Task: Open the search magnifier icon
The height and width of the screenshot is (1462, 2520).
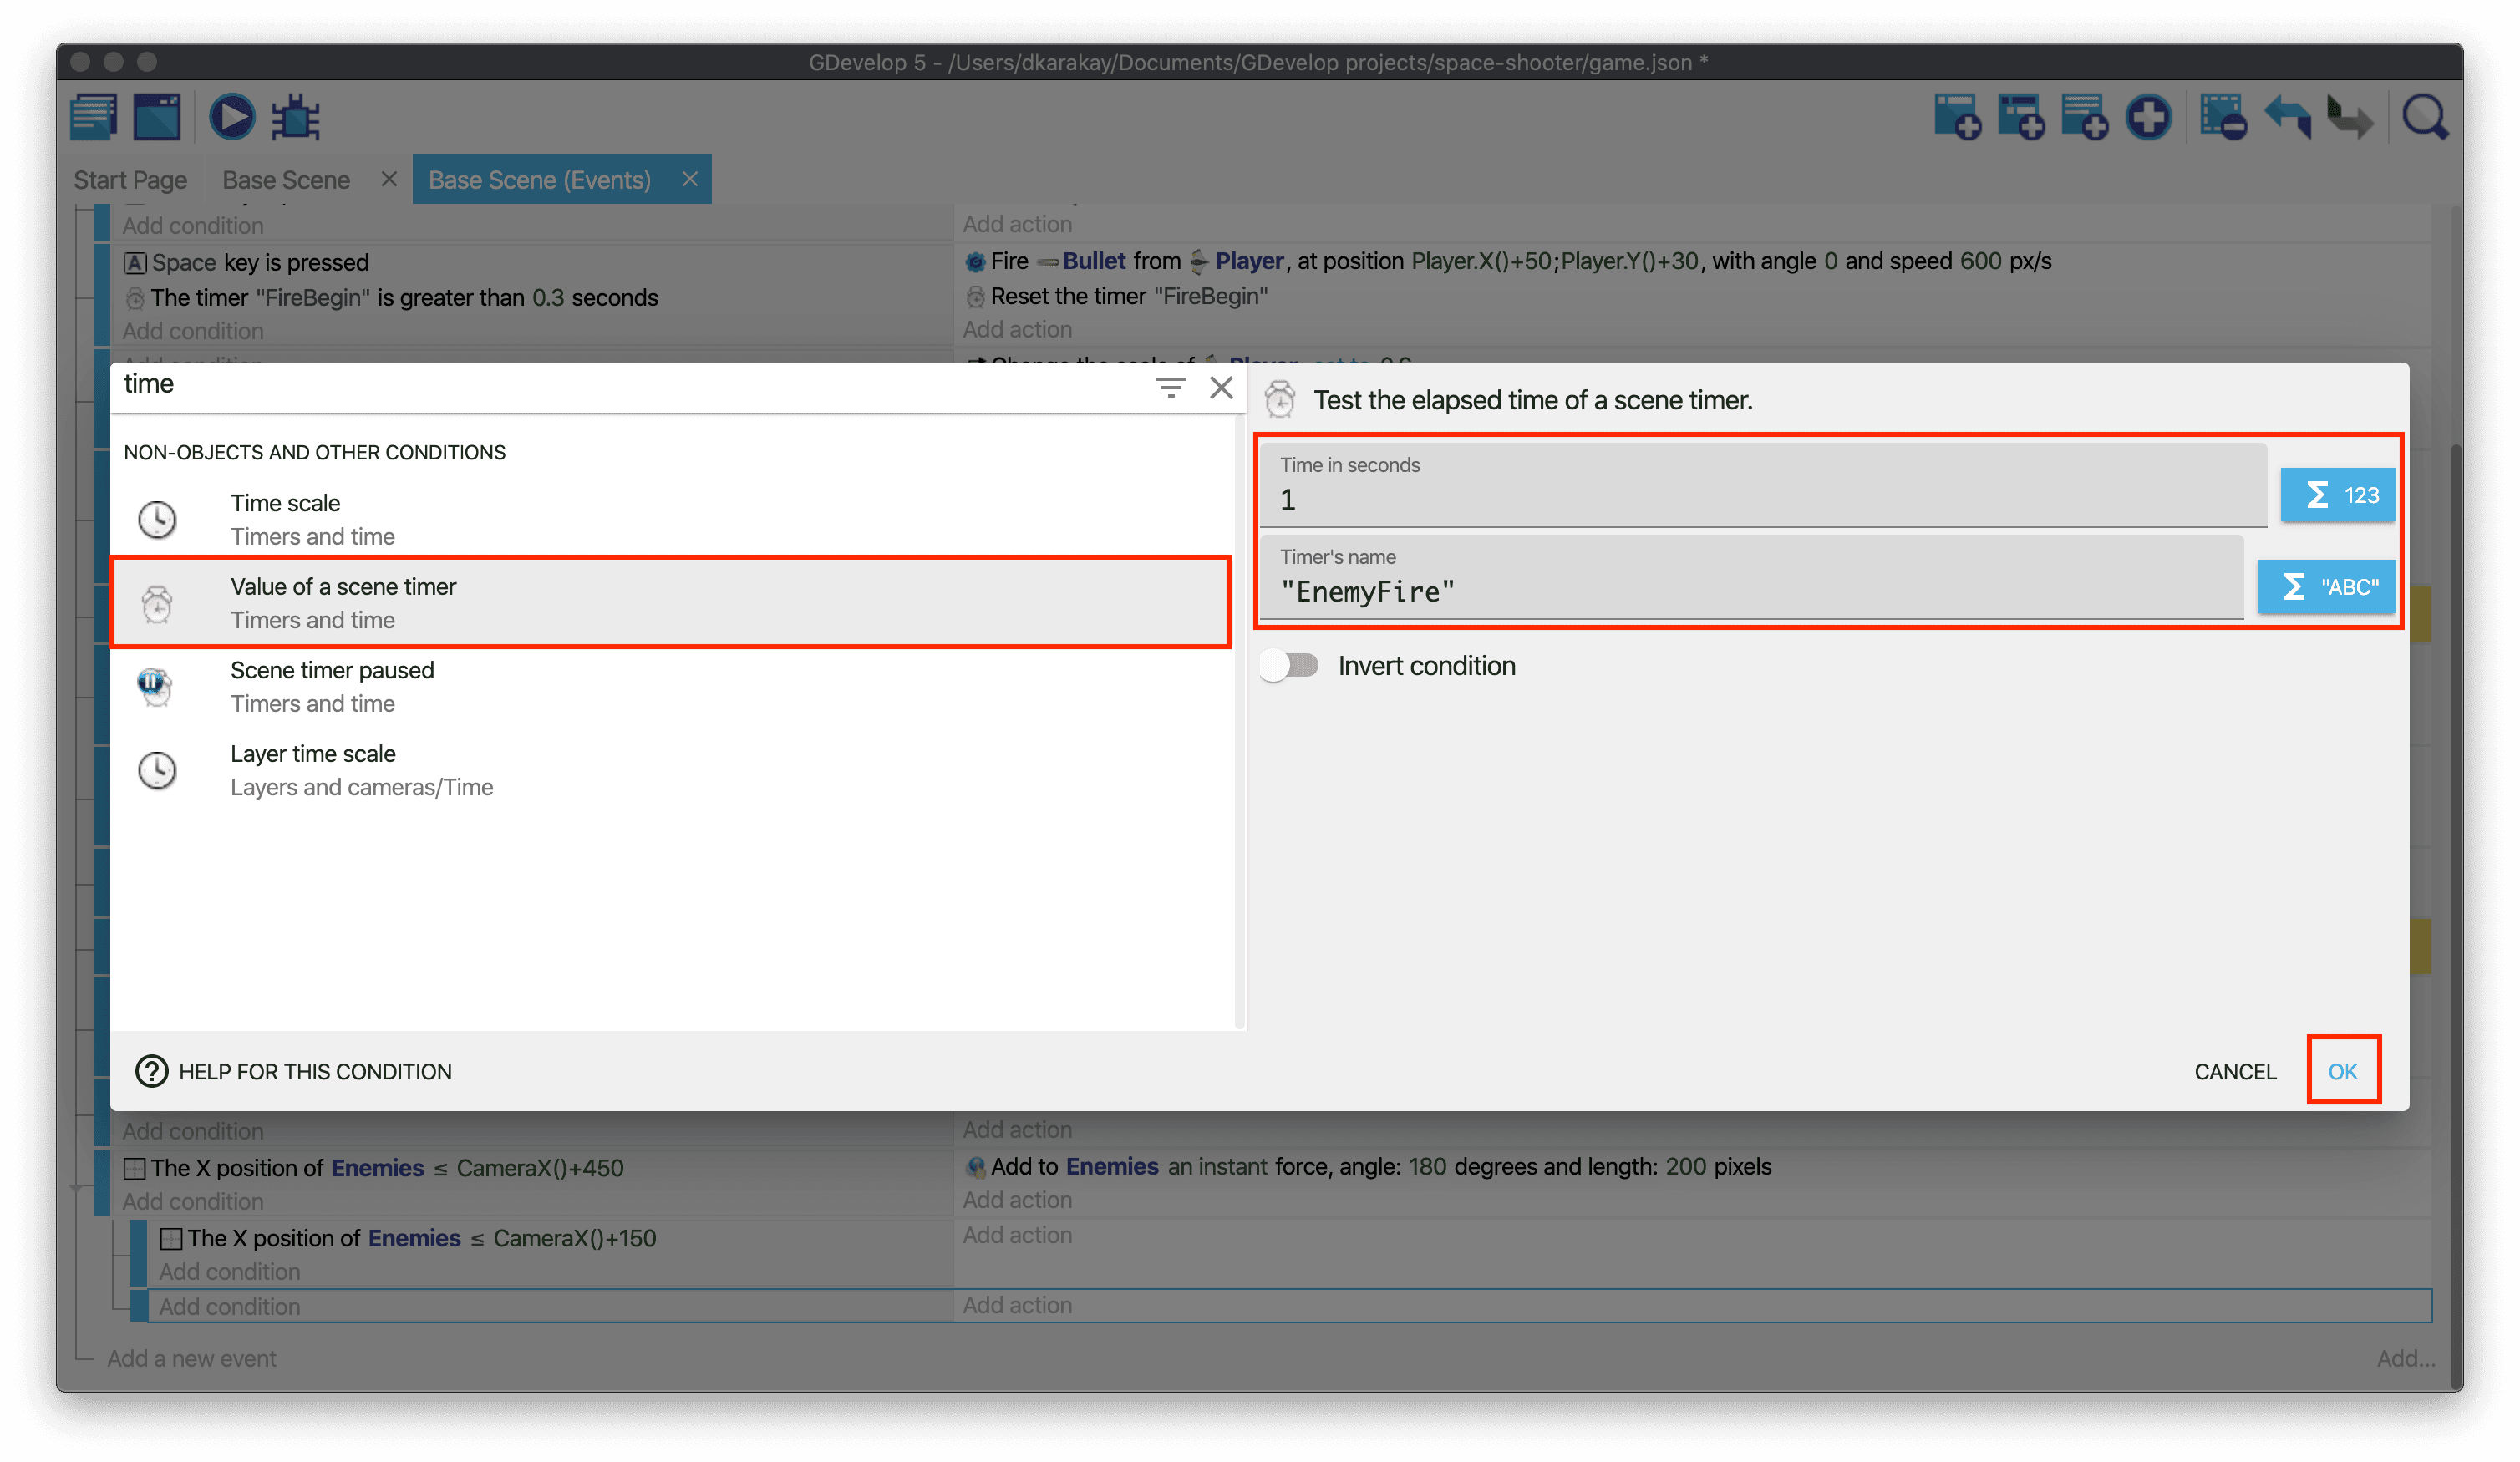Action: click(2424, 118)
